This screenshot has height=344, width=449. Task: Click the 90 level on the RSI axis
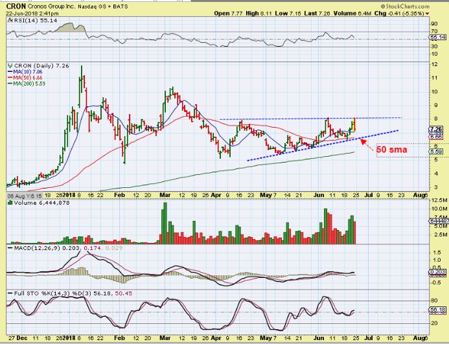(x=434, y=24)
